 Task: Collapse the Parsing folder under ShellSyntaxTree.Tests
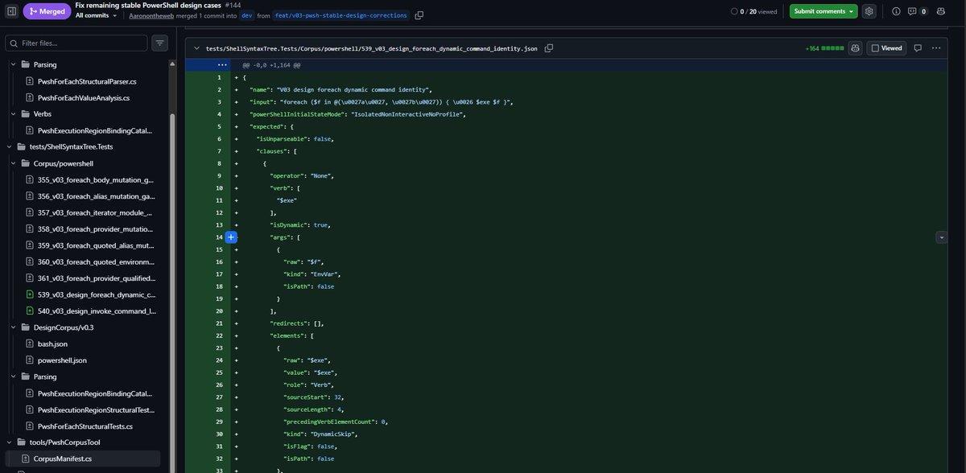[14, 376]
